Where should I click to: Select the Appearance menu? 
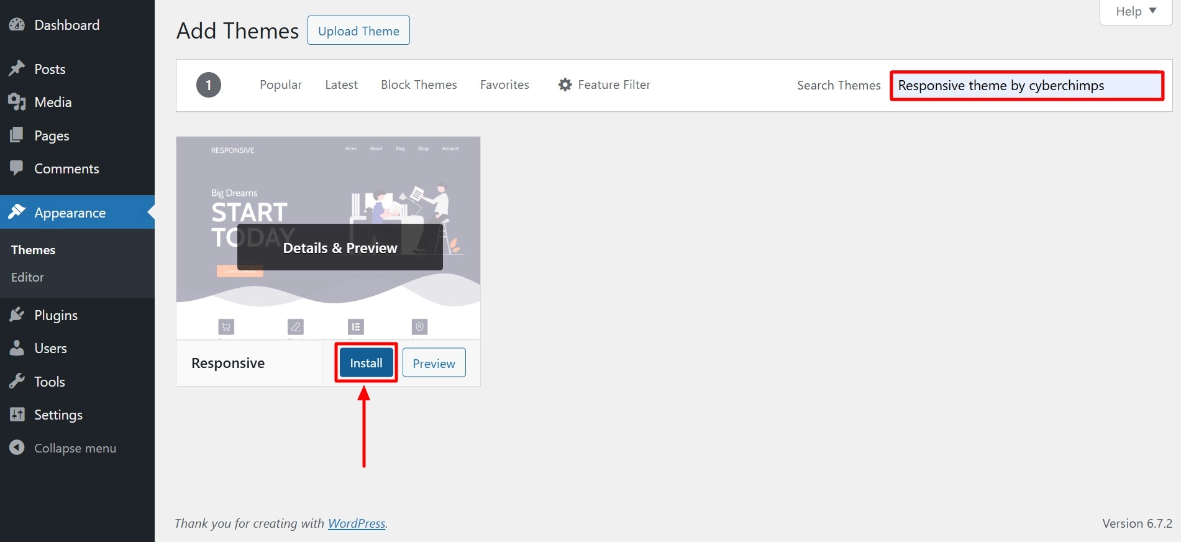click(x=77, y=213)
